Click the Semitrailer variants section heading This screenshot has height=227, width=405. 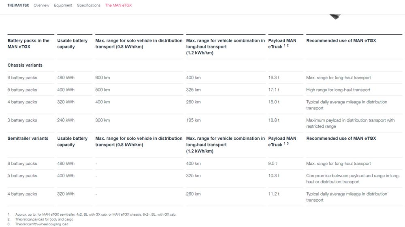pos(28,139)
